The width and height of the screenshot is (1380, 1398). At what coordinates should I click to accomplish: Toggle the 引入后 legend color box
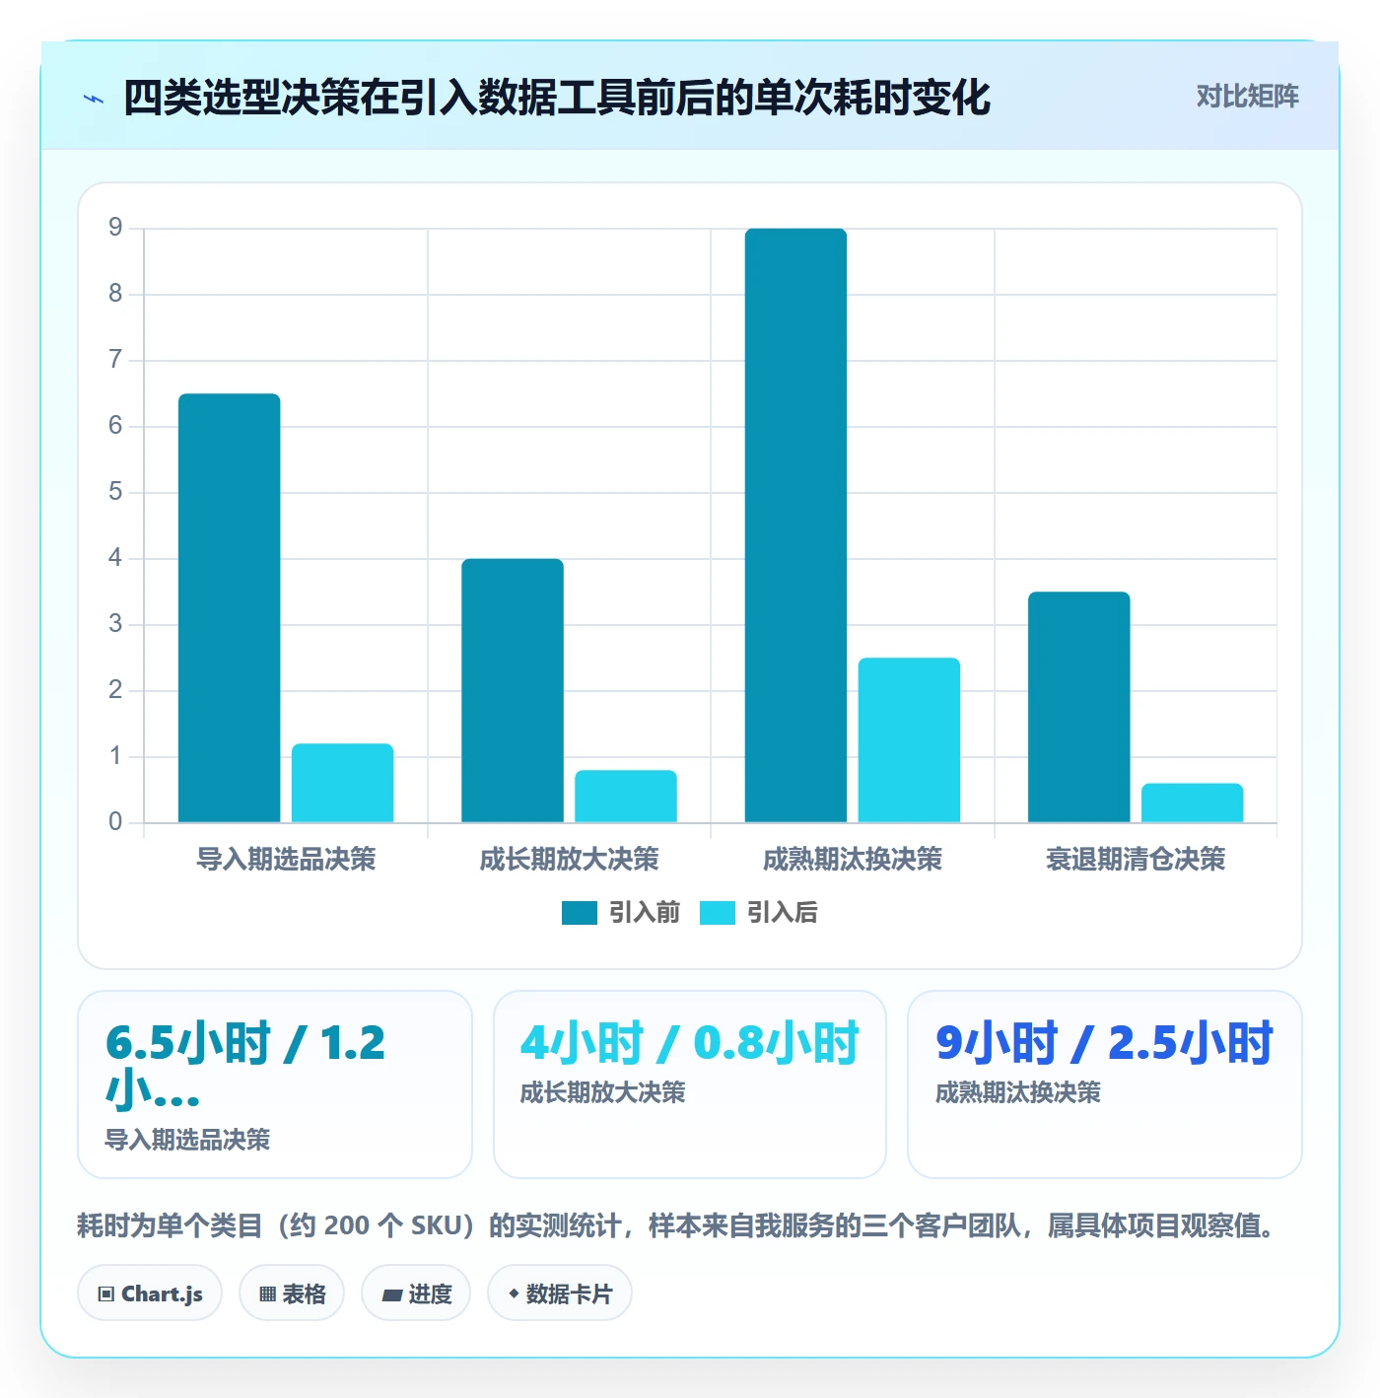click(718, 913)
